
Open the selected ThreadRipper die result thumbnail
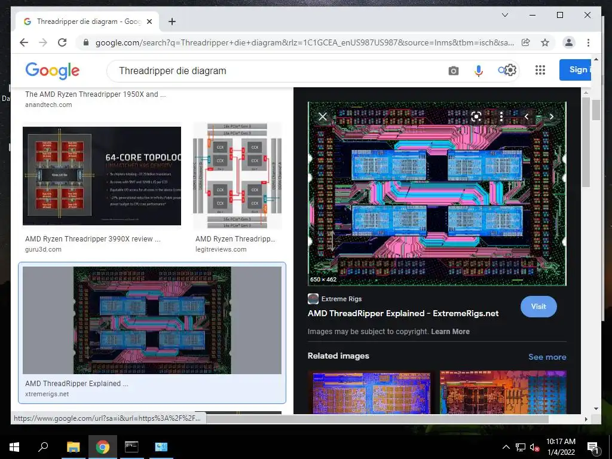coord(152,320)
